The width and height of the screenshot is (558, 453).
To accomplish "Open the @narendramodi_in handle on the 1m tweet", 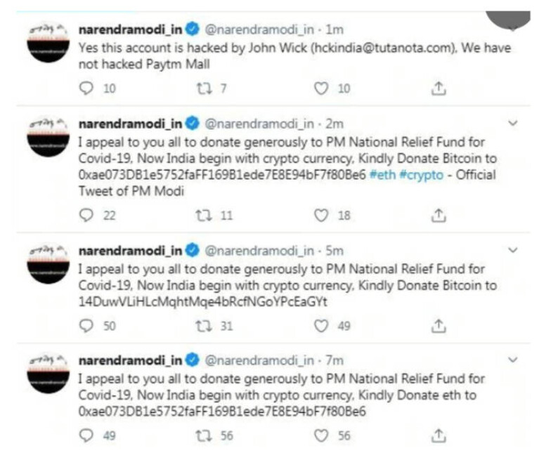I will tap(260, 29).
